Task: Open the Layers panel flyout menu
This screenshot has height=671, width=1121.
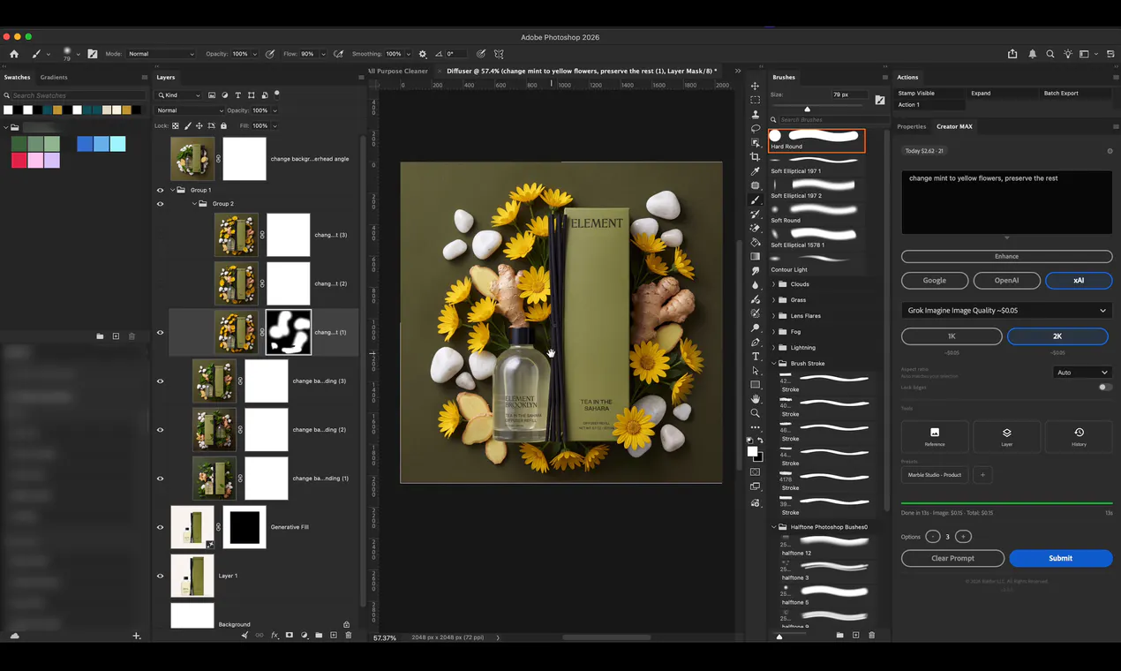Action: pos(361,78)
